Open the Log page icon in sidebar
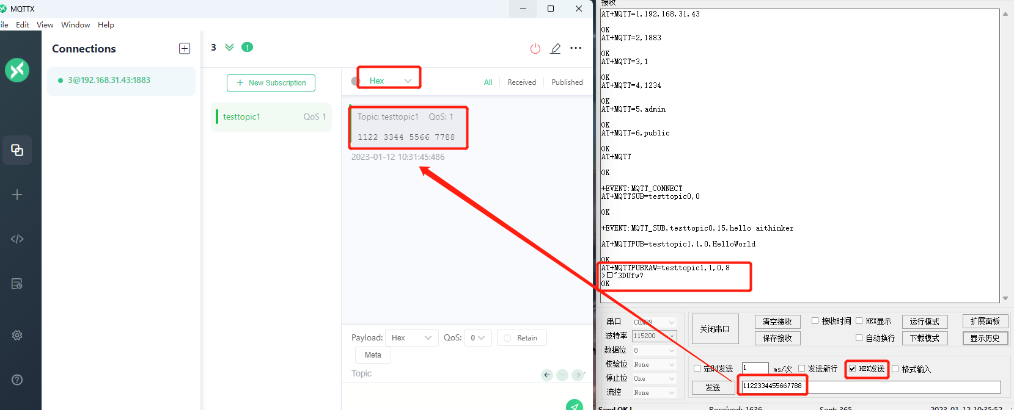Screen dimensions: 1014x410 pyautogui.click(x=17, y=284)
